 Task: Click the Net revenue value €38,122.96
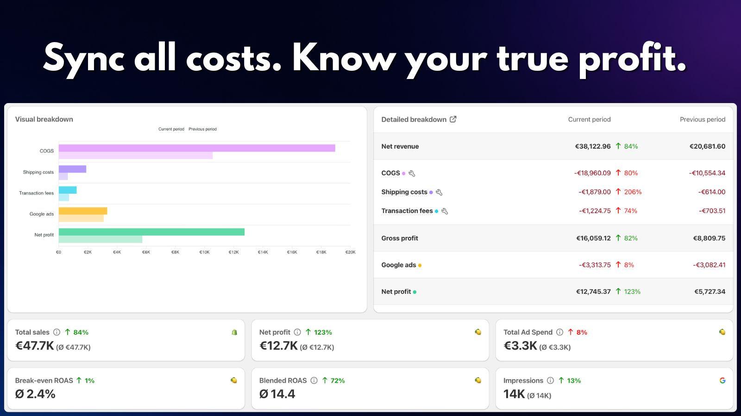(x=593, y=147)
